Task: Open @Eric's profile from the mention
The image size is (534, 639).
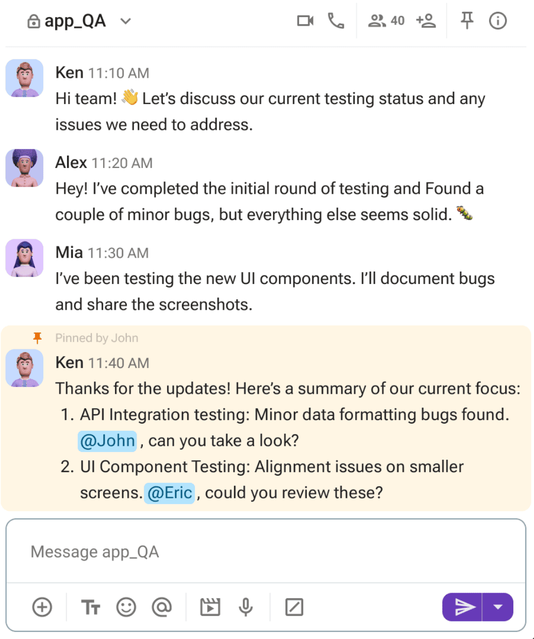Action: tap(170, 493)
